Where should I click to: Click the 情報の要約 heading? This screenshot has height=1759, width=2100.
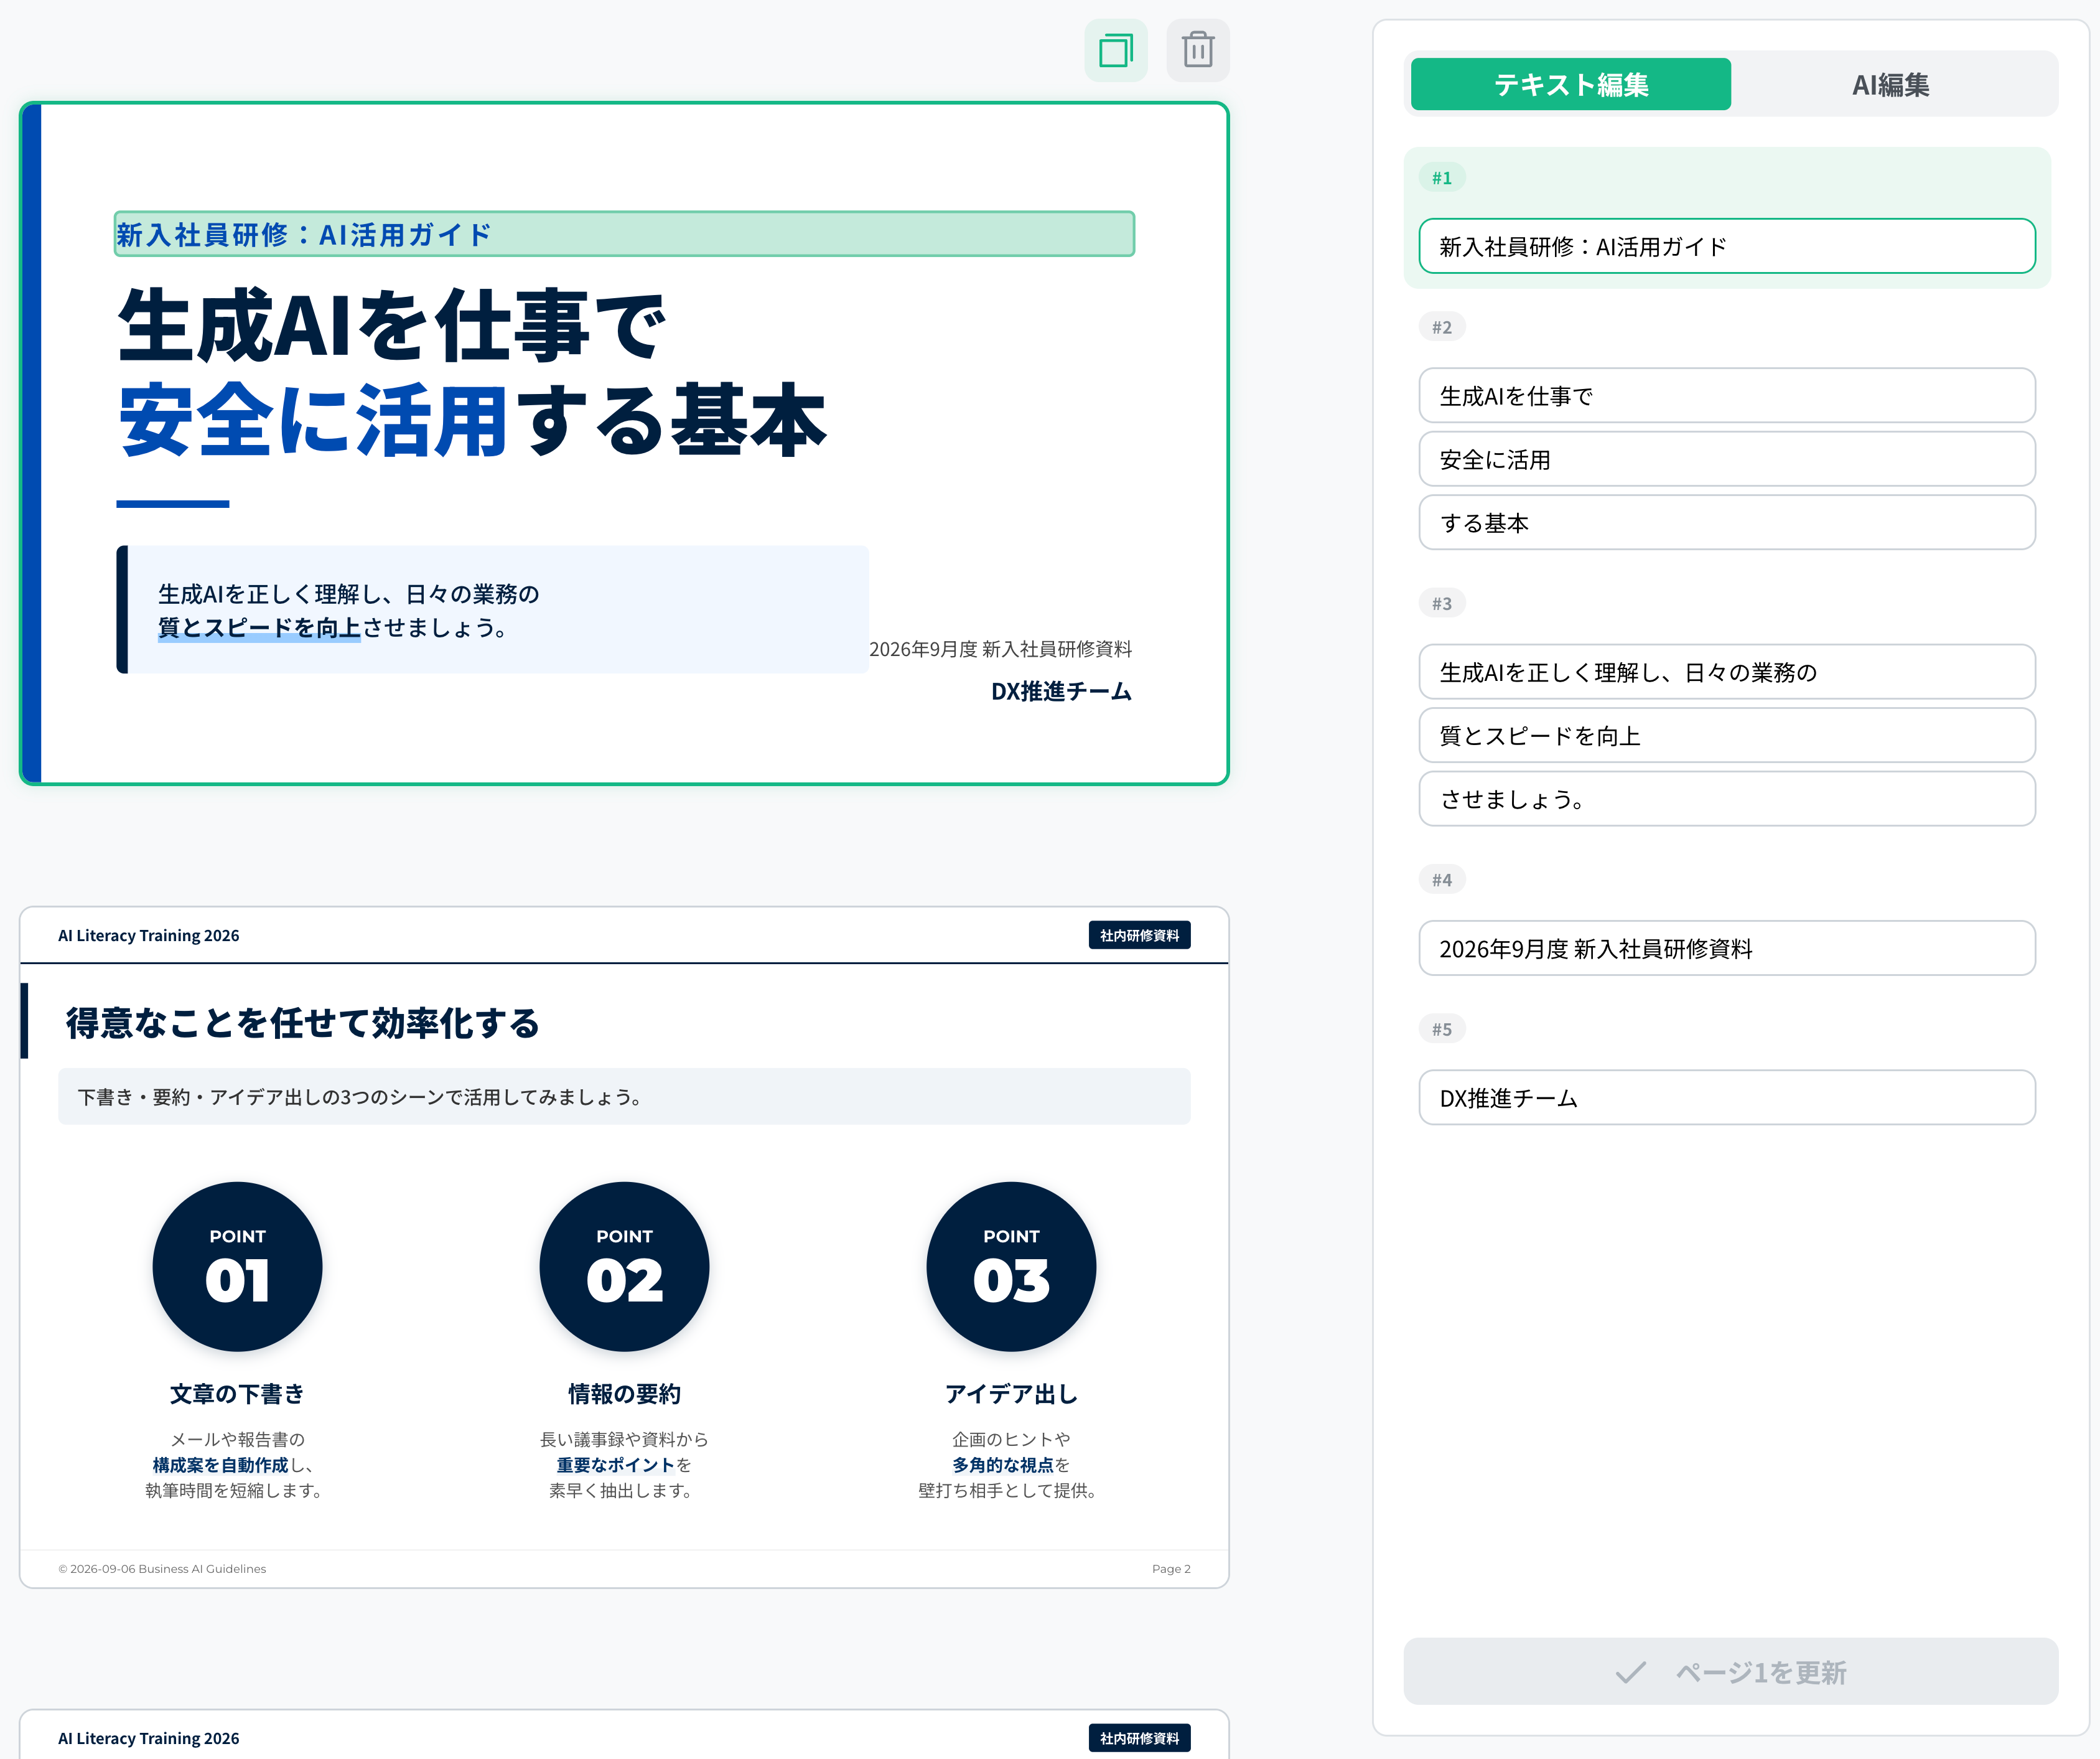[x=624, y=1394]
